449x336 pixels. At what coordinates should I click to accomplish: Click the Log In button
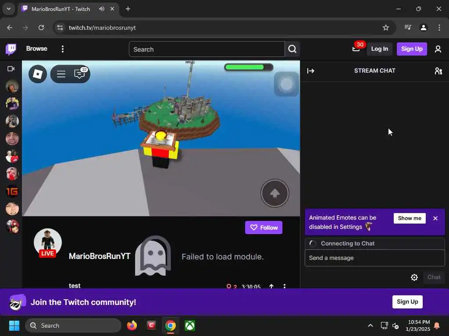(x=379, y=49)
